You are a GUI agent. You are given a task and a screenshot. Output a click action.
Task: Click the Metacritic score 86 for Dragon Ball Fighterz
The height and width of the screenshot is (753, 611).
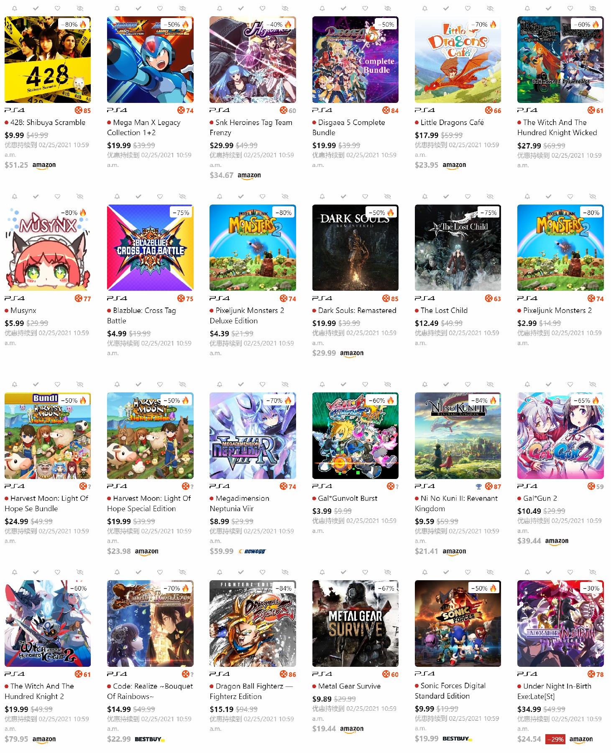tap(288, 674)
